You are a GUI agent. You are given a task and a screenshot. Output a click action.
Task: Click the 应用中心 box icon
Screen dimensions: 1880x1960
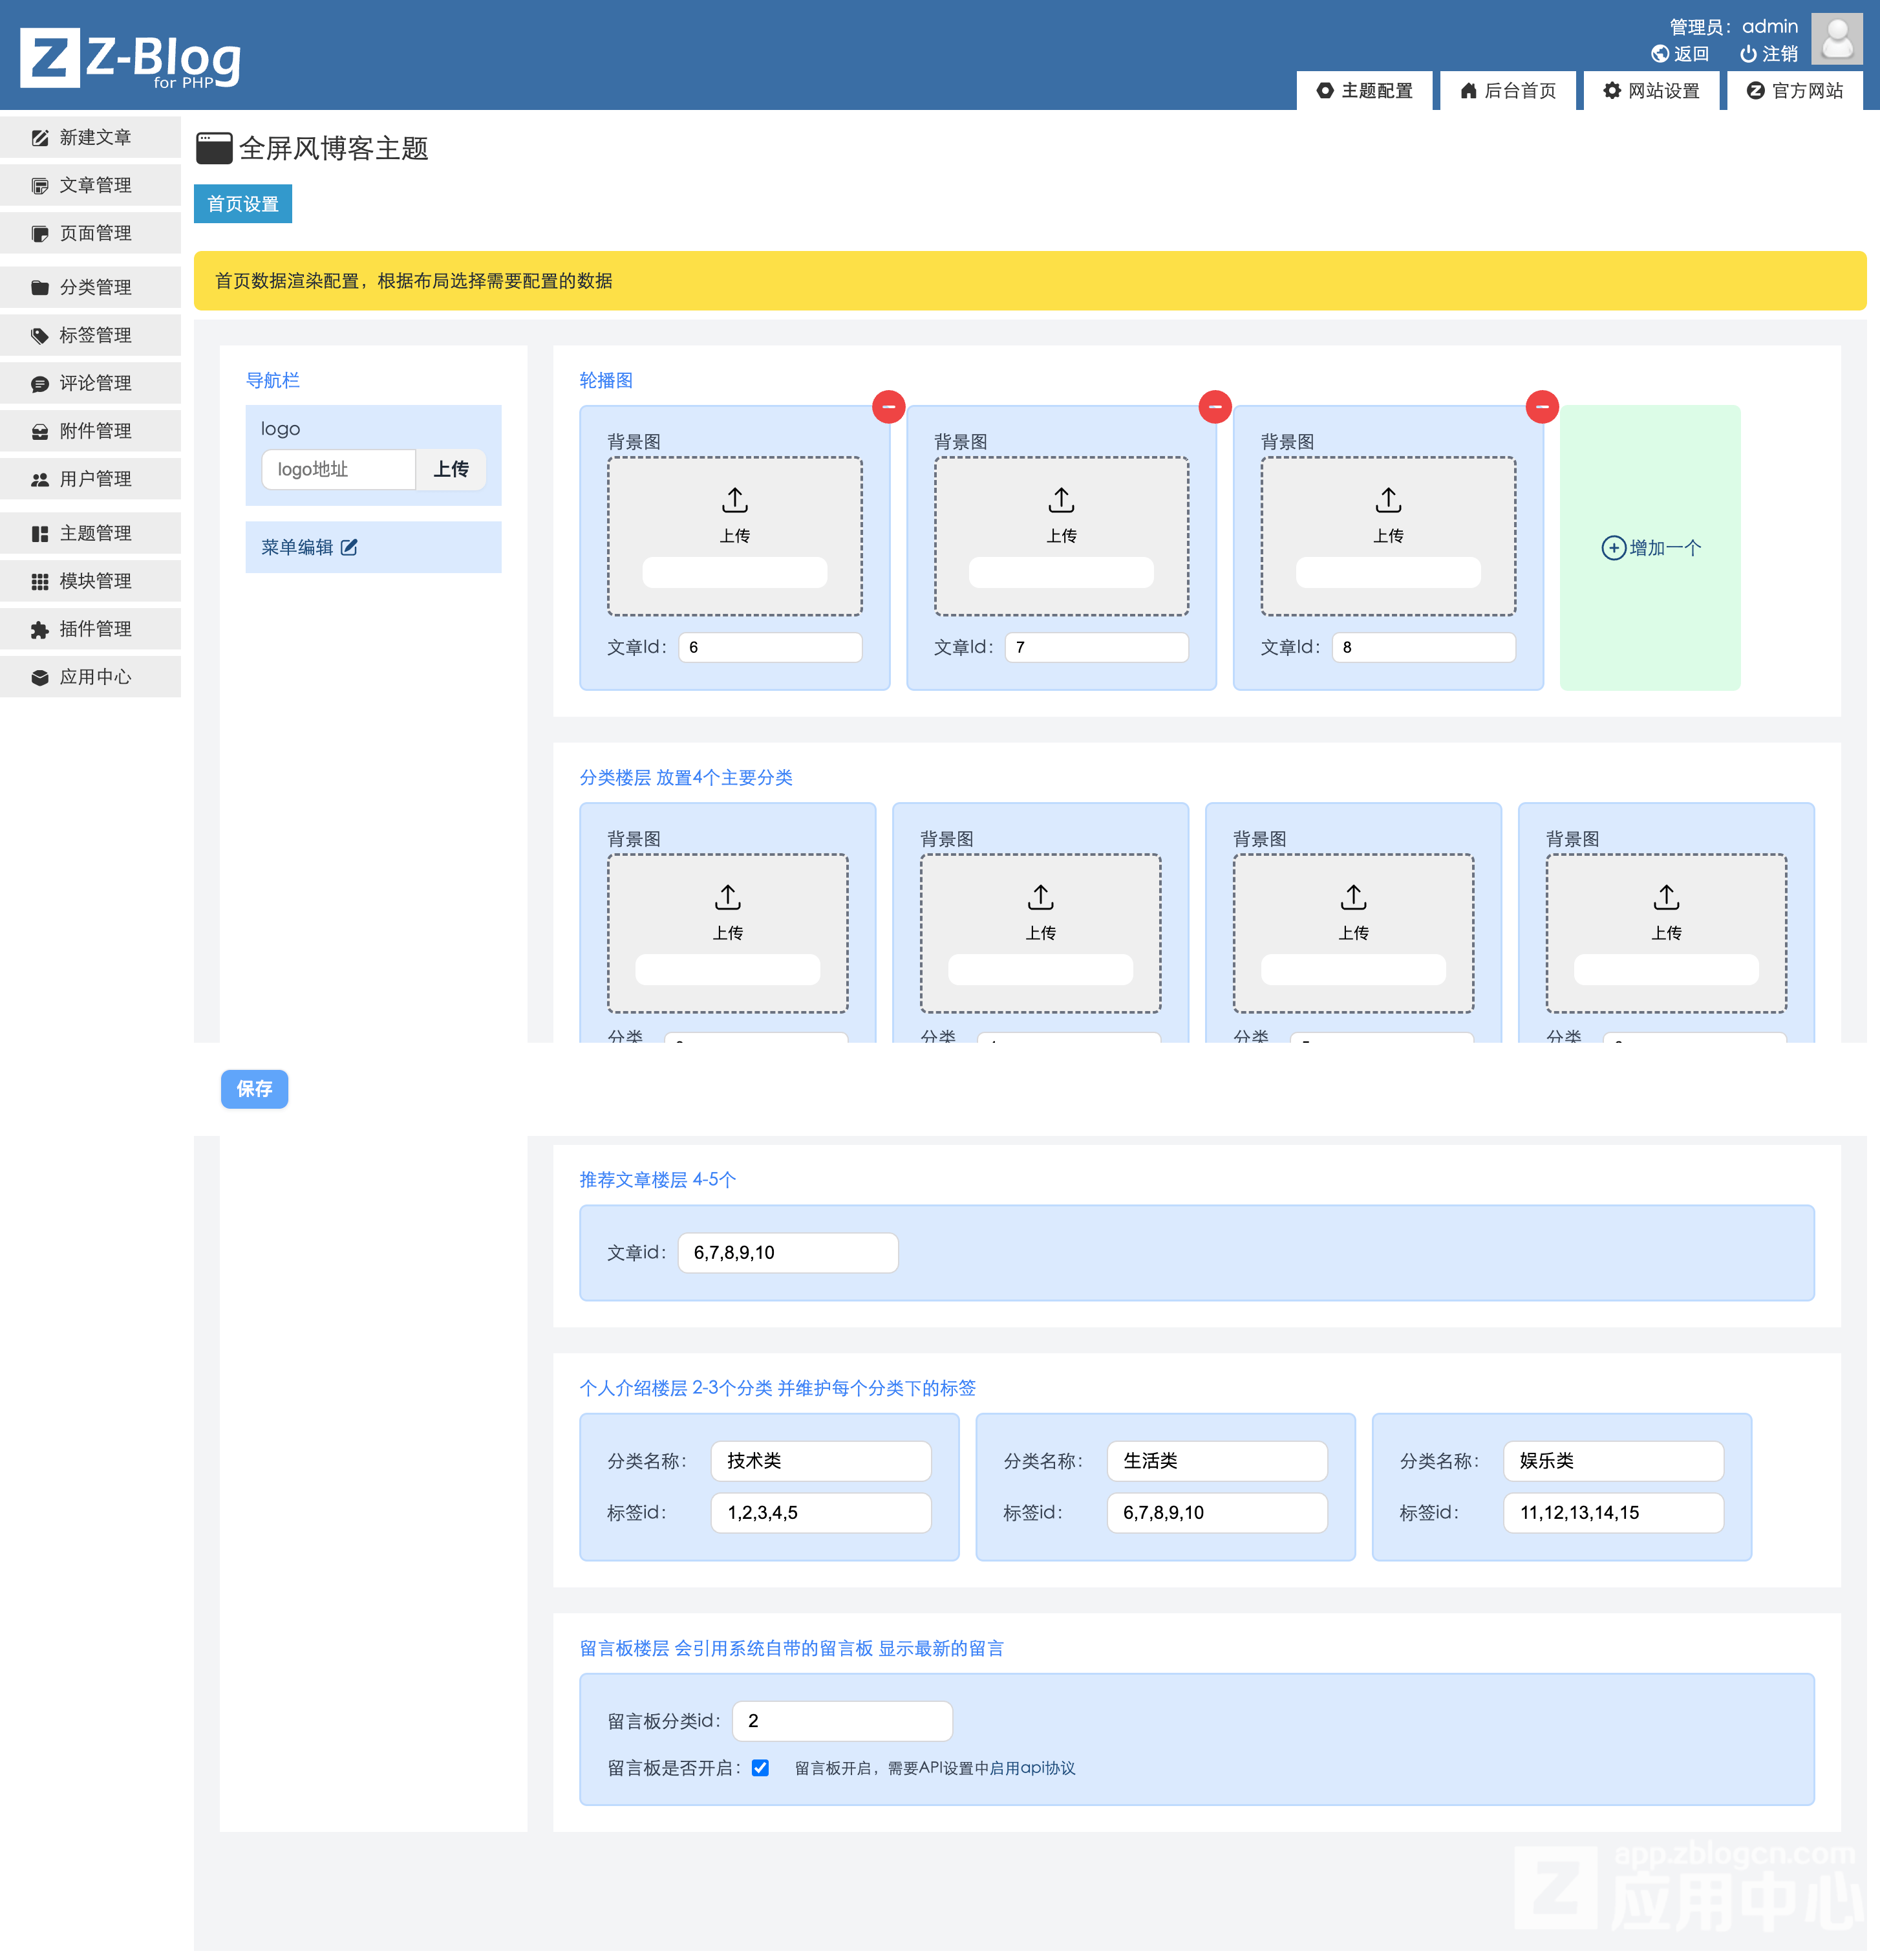coord(40,678)
